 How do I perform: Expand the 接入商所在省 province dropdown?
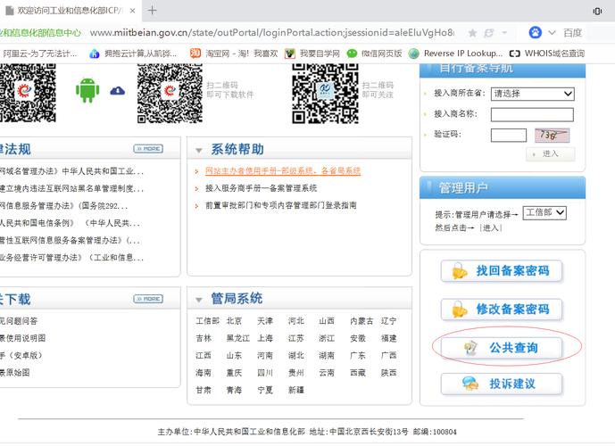coord(532,94)
